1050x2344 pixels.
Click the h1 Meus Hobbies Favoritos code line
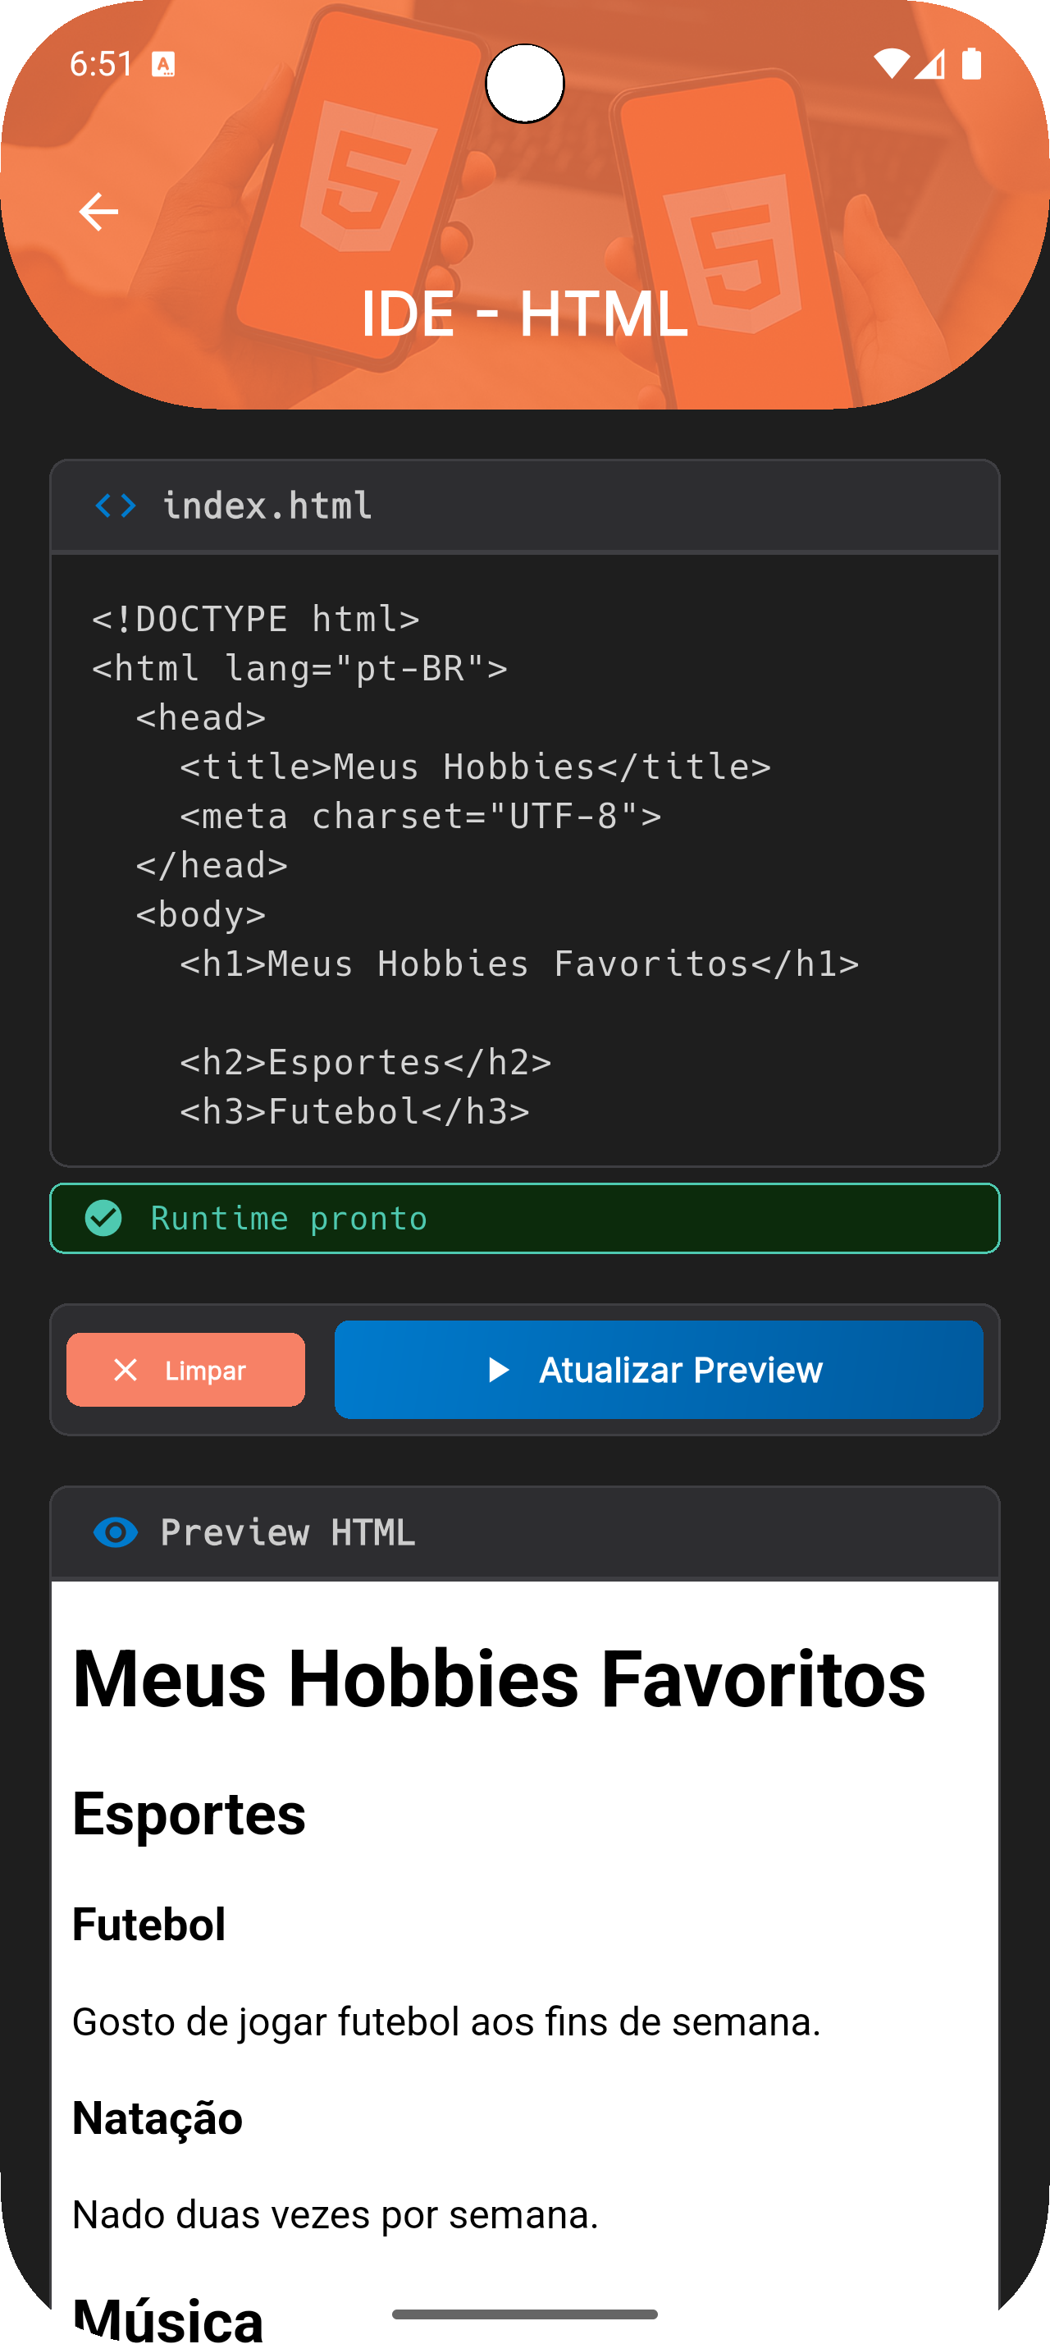point(518,964)
